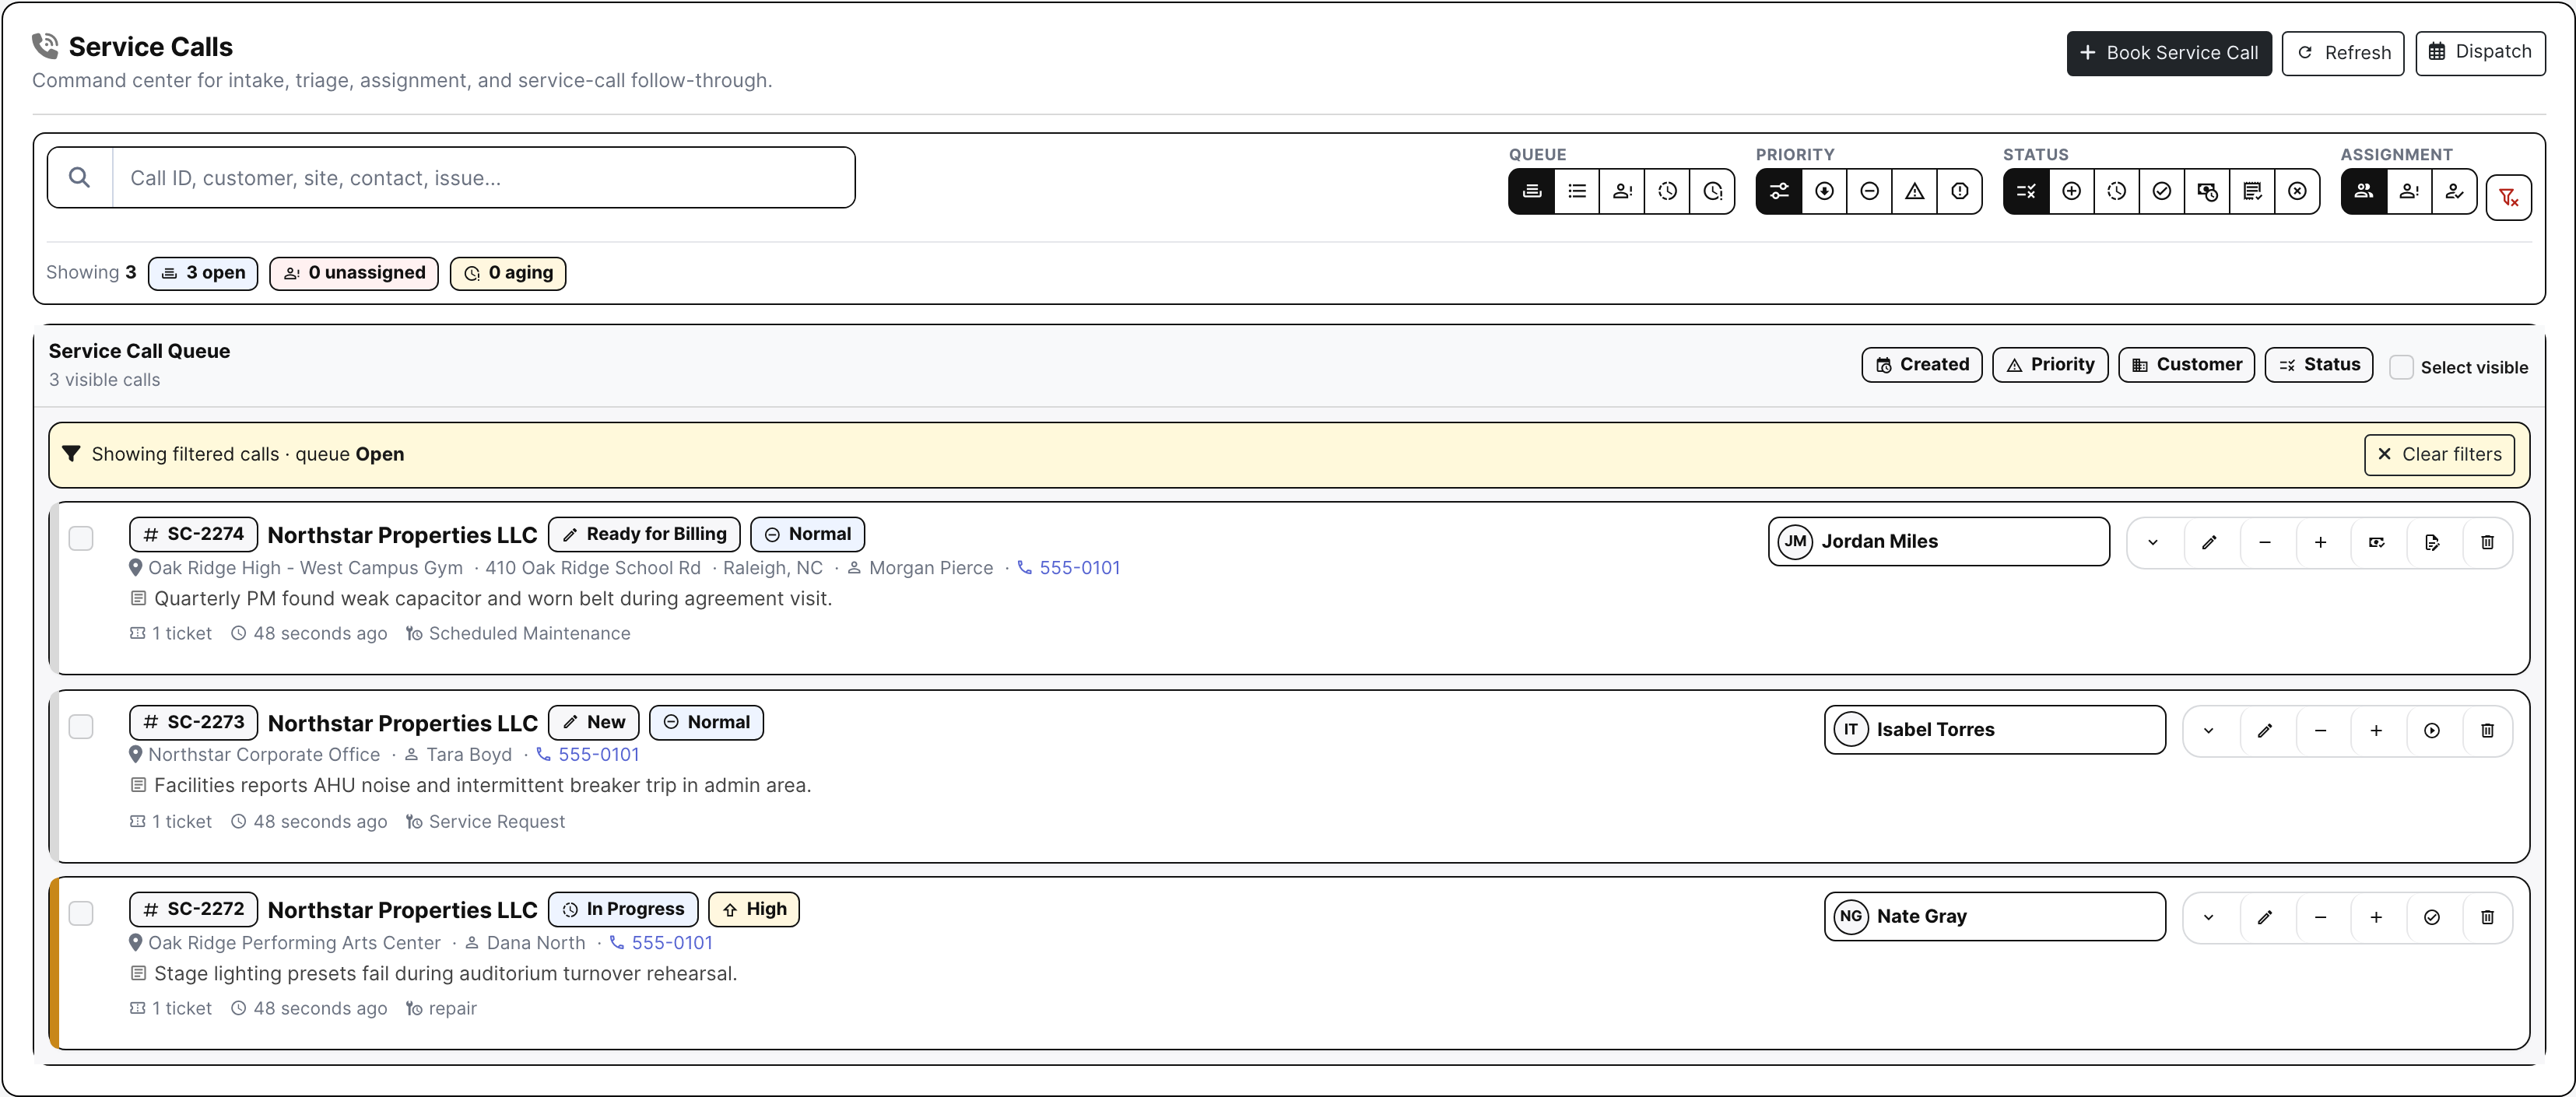Filter queue by unassigned person-alert icon

click(1622, 191)
